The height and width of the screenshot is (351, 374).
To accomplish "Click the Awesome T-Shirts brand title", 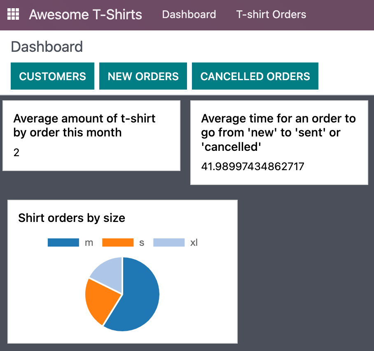I will [85, 15].
